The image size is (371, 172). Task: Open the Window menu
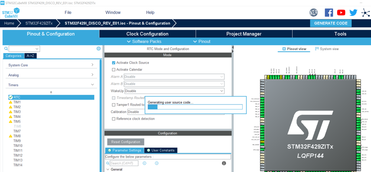113,13
